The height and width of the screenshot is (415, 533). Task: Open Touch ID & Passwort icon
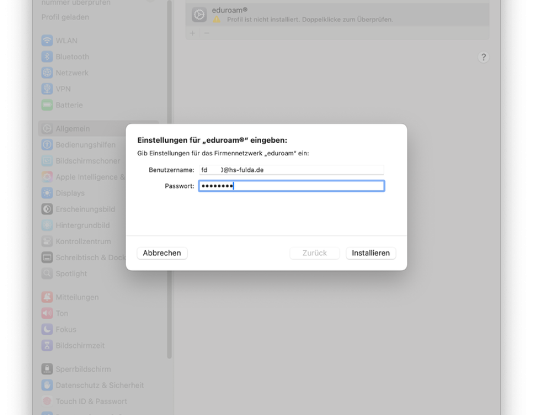coord(47,401)
